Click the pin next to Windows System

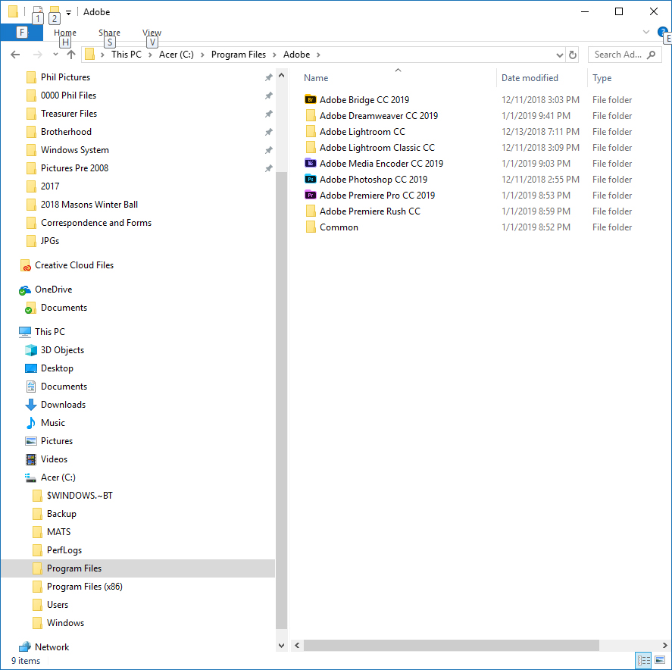tap(269, 150)
